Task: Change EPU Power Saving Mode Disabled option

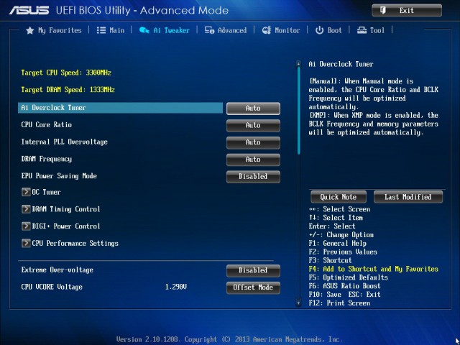Action: coord(253,176)
